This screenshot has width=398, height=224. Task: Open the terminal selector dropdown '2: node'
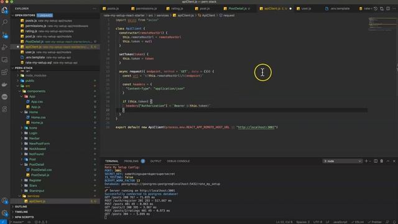tap(342, 161)
